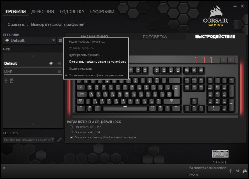Viewport: 249px width, 179px height.
Task: Open the Twitter bird icon link
Action: (238, 171)
